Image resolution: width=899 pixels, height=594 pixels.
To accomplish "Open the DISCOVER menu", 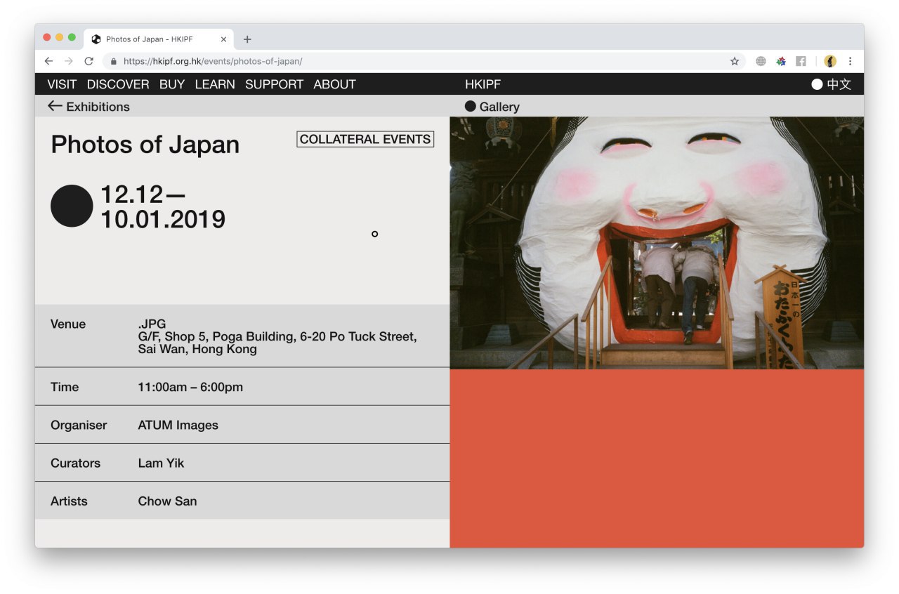I will (118, 84).
